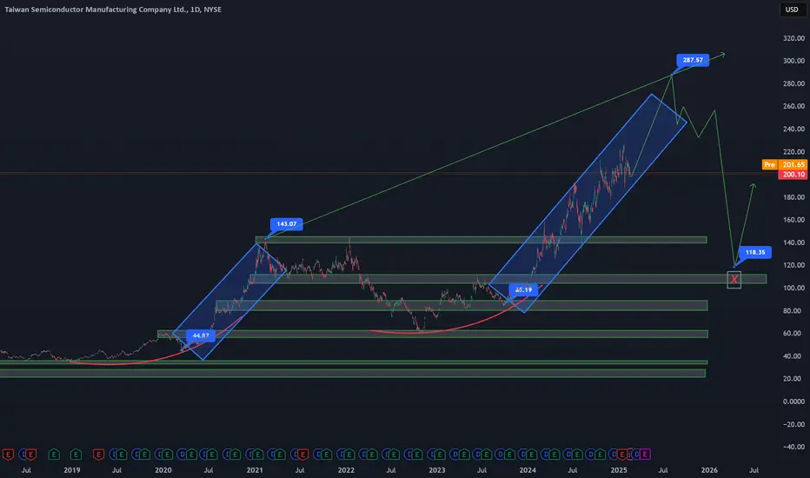The image size is (810, 478).
Task: Select the 44.82 price label callout
Action: pos(201,335)
